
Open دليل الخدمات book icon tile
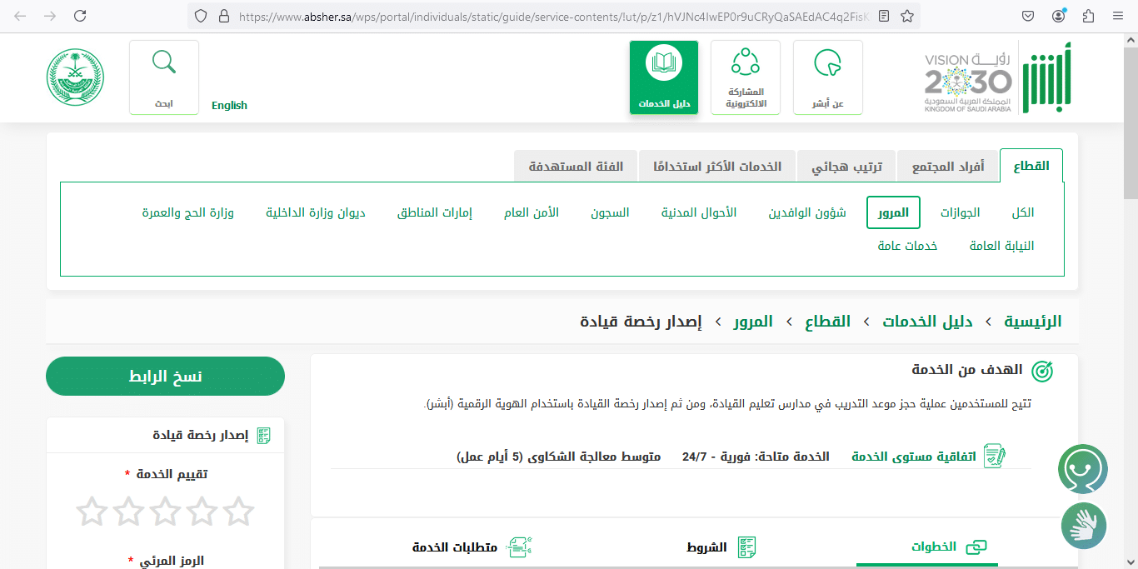(x=664, y=77)
